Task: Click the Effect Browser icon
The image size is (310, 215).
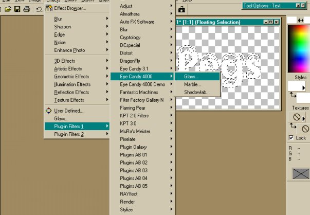Action: click(49, 8)
